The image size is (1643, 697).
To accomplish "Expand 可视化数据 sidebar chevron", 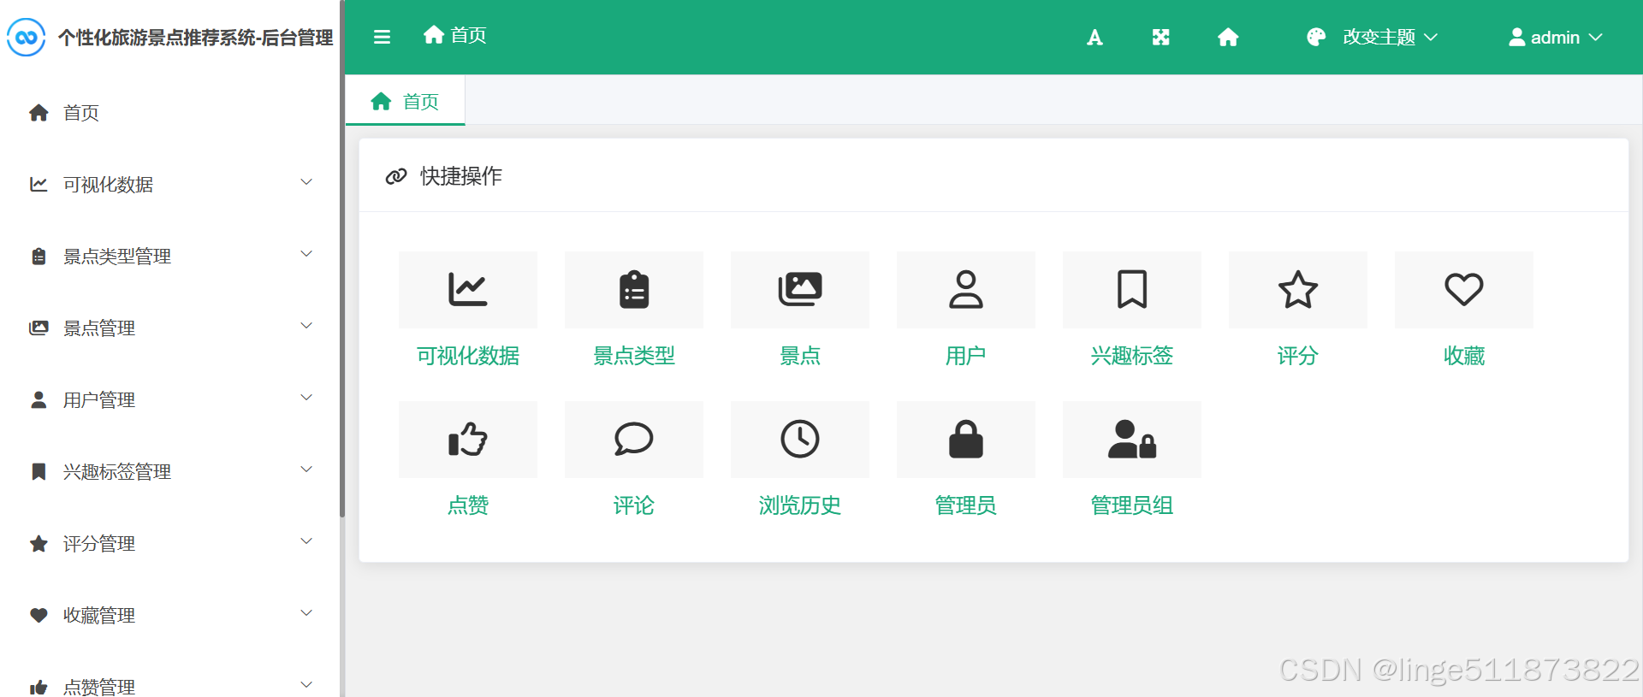I will pyautogui.click(x=306, y=182).
